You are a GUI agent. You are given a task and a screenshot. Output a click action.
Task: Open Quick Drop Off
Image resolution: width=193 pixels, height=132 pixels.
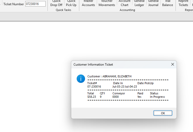pyautogui.click(x=56, y=3)
